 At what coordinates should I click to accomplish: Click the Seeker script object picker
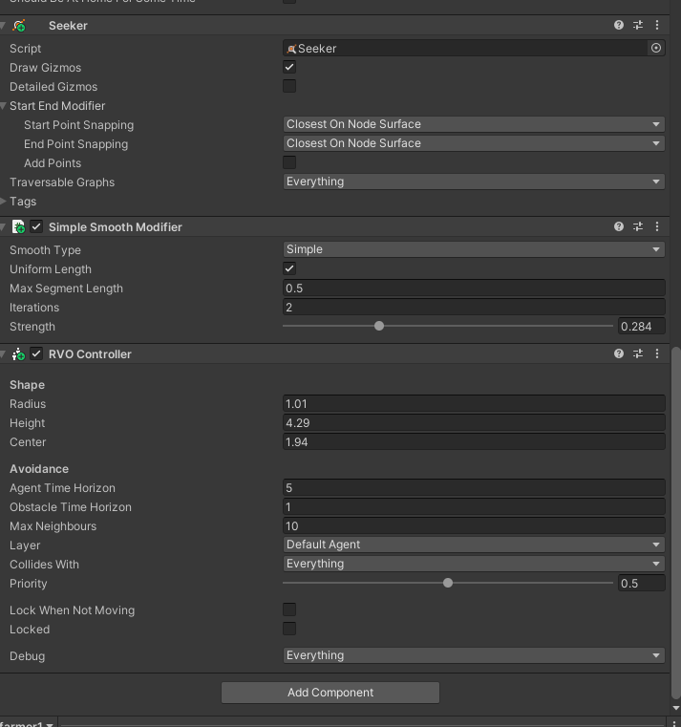(656, 48)
